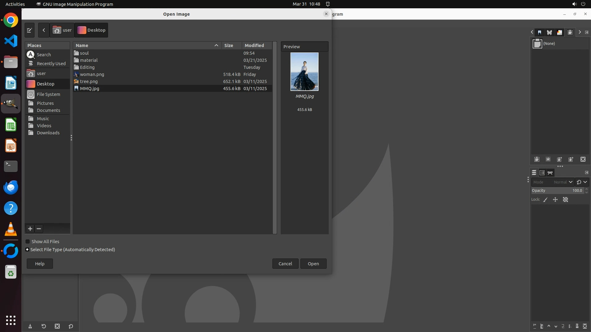Click the lock position move icon
Viewport: 591px width, 332px height.
pos(555,200)
